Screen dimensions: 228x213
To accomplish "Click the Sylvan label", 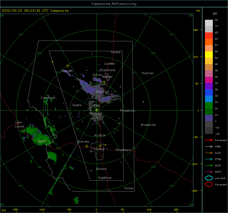I will (97, 75).
